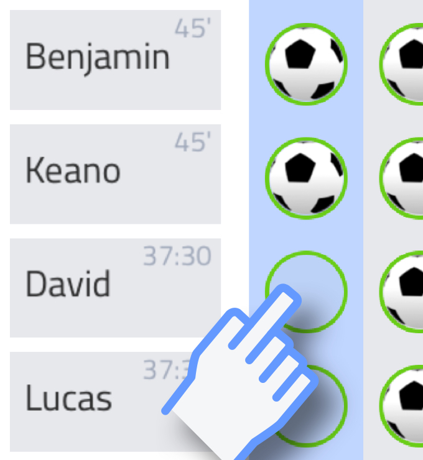Enable David's empty circle in the blue column
423x460 pixels.
coord(306,292)
